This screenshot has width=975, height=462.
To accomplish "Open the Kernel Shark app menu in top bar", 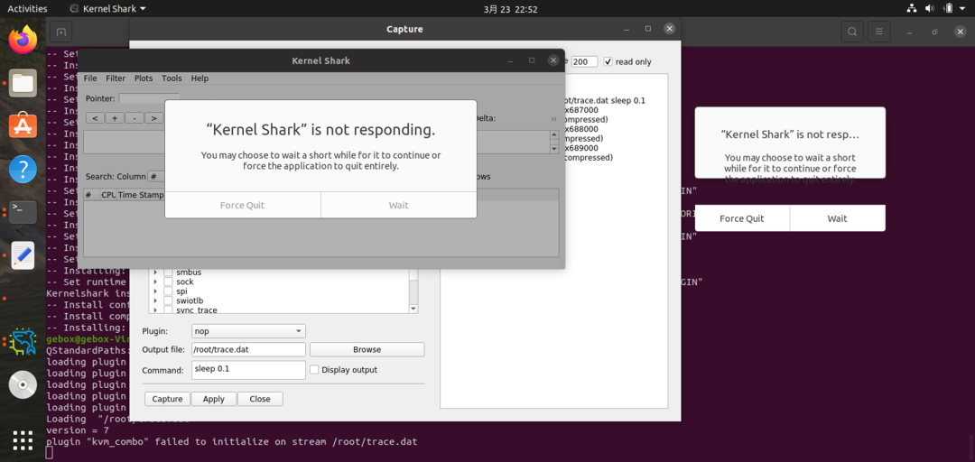I will click(x=107, y=9).
